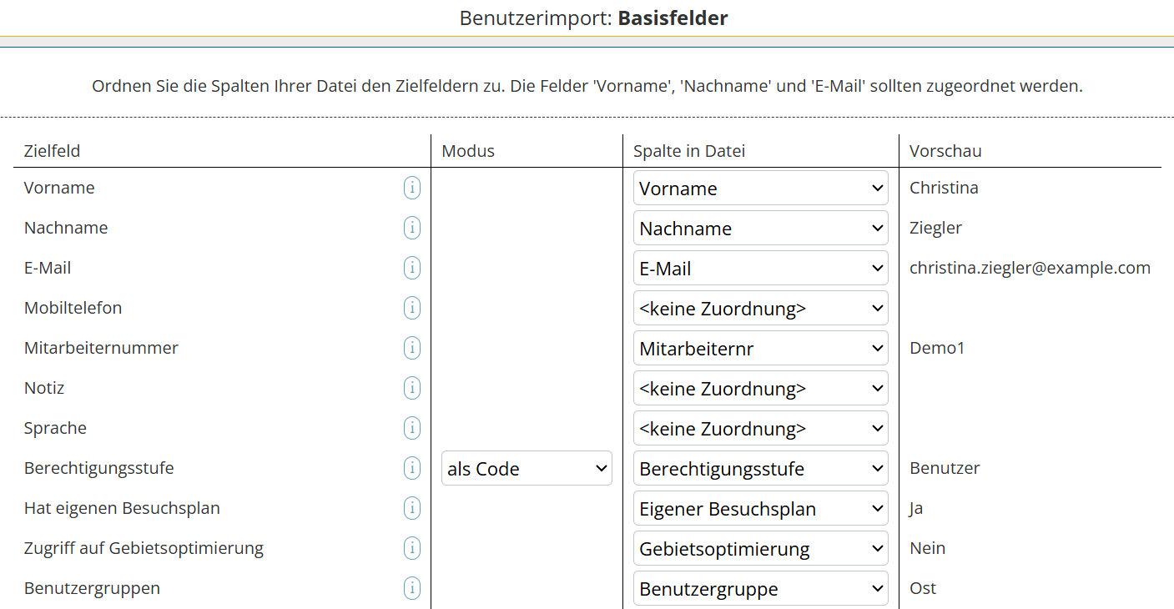
Task: Show info for the Nachname field
Action: pos(411,228)
